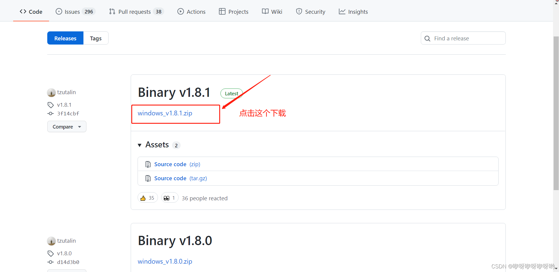Screen dimensions: 559x272
Task: Open commit d14d3b0
Action: pyautogui.click(x=68, y=262)
